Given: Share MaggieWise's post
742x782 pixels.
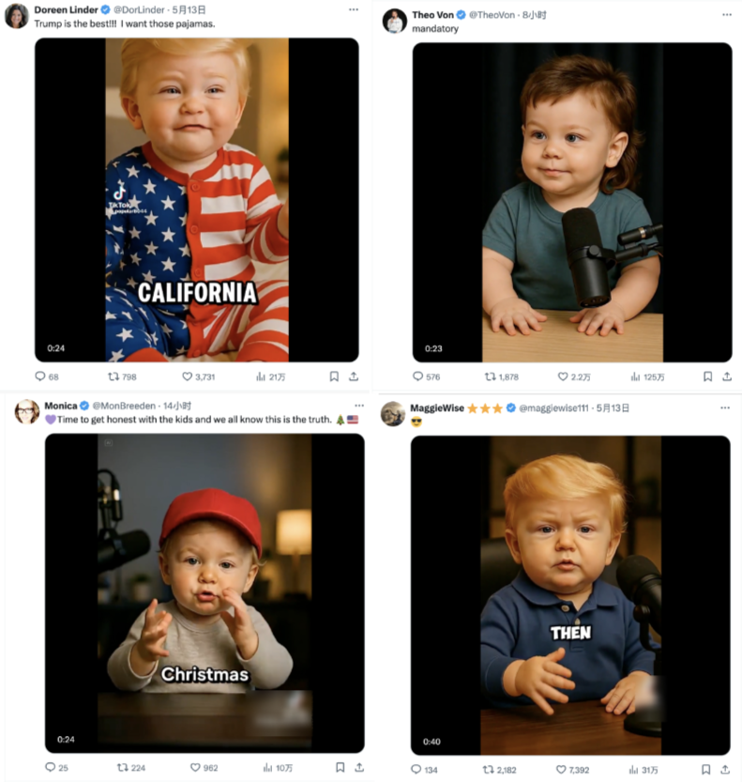Looking at the screenshot, I should [x=727, y=770].
